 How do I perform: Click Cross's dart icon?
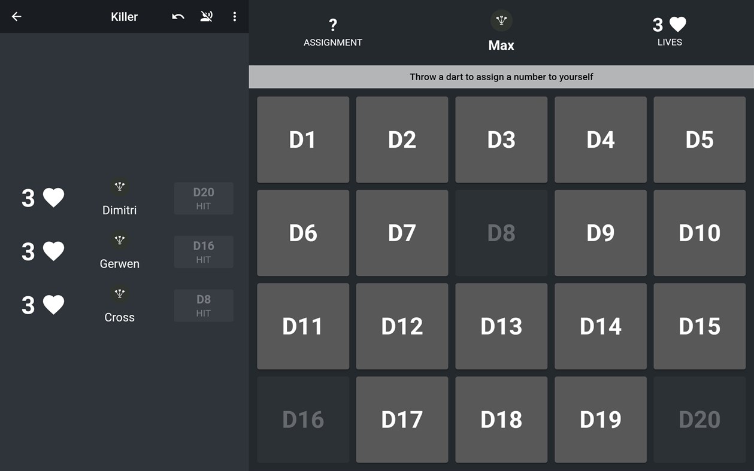[119, 293]
